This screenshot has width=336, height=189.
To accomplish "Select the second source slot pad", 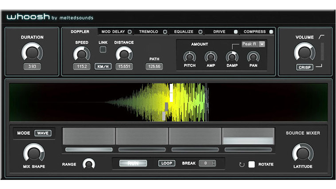I will tap(142, 136).
